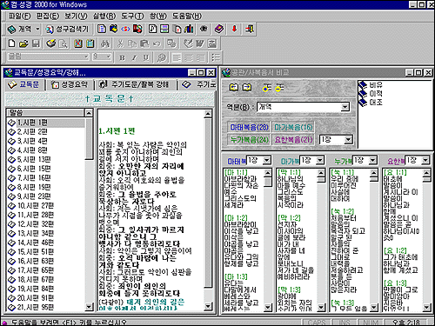Open the 도움말(H) menu

coord(187,16)
